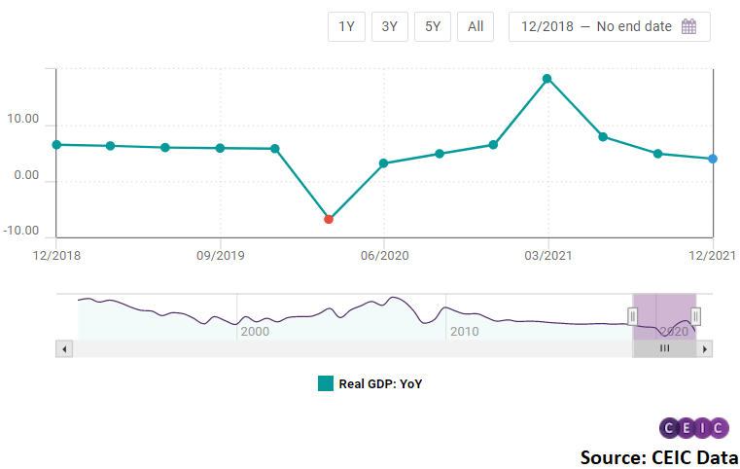Open the calendar date picker icon
The height and width of the screenshot is (469, 740).
(688, 26)
